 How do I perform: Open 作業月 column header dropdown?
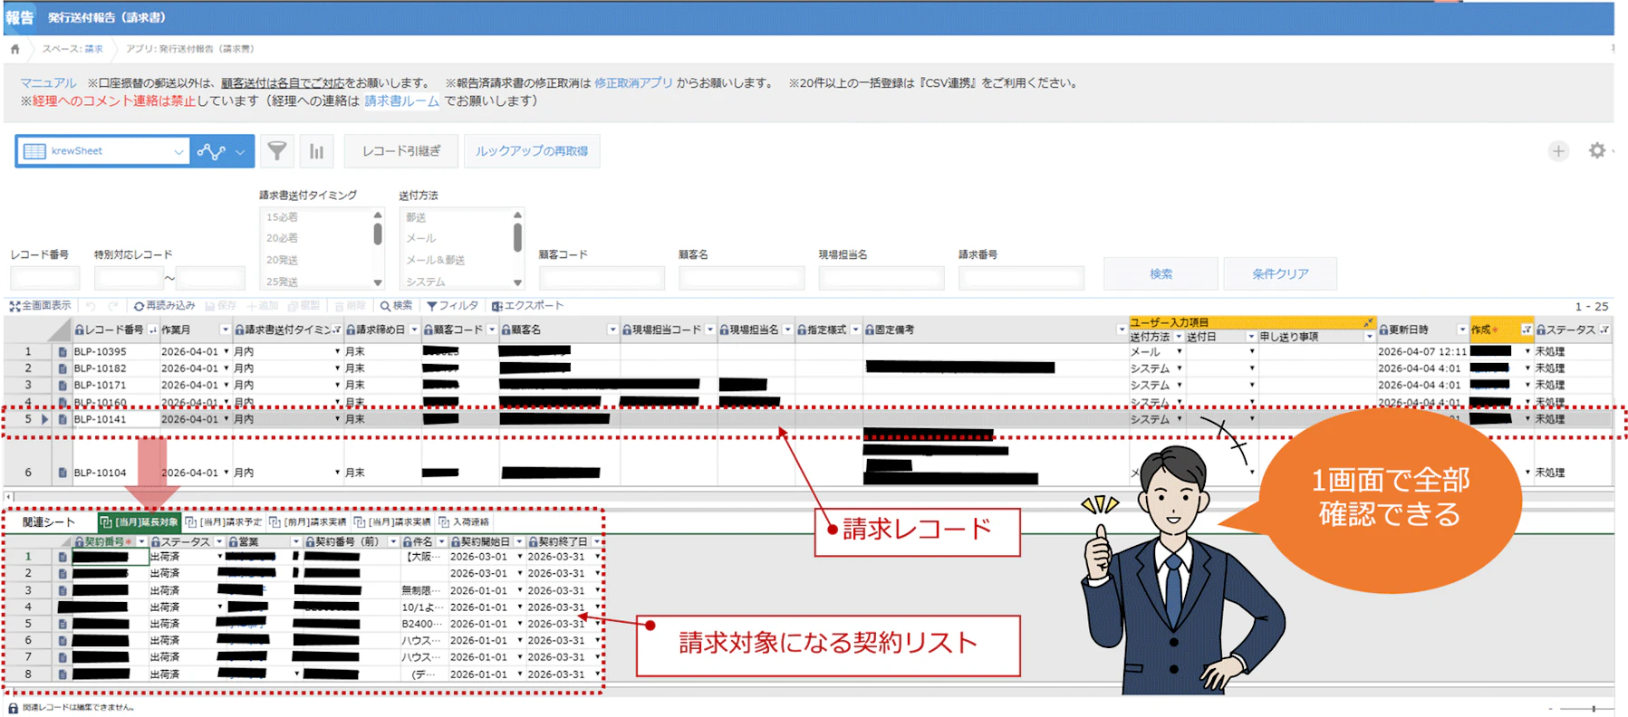pyautogui.click(x=225, y=330)
